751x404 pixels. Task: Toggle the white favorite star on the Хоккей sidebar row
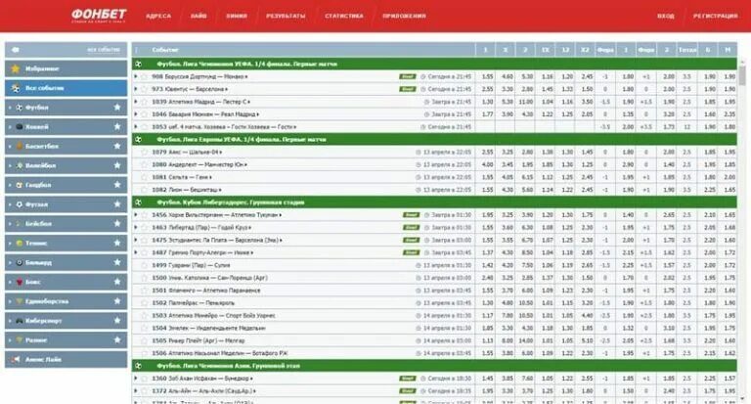pos(117,126)
